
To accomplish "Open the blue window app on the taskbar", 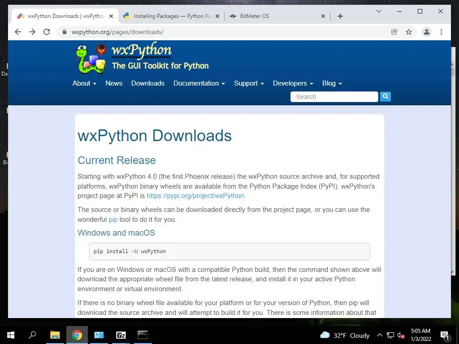I will [x=99, y=335].
